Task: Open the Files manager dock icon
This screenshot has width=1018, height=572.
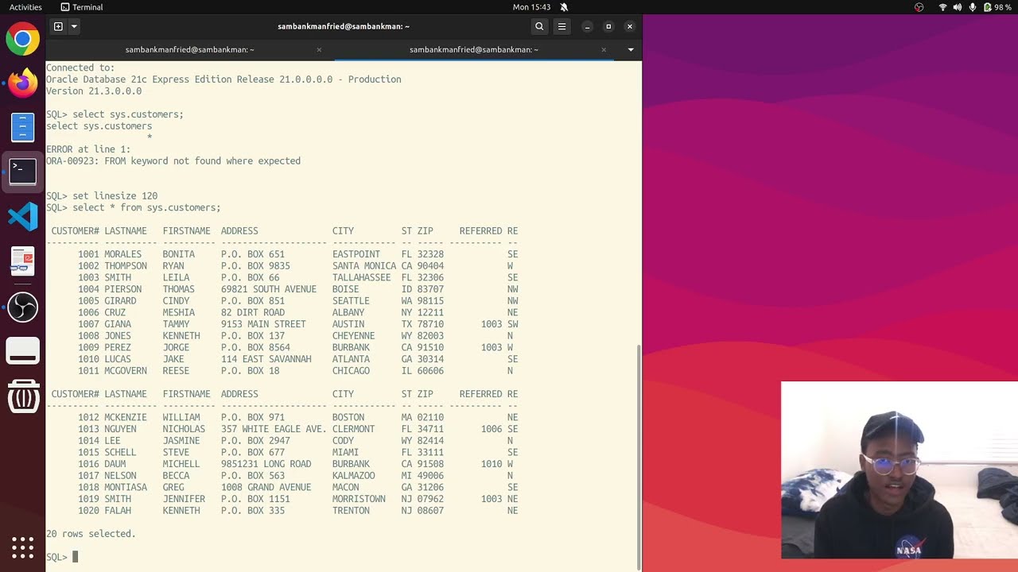Action: point(22,127)
